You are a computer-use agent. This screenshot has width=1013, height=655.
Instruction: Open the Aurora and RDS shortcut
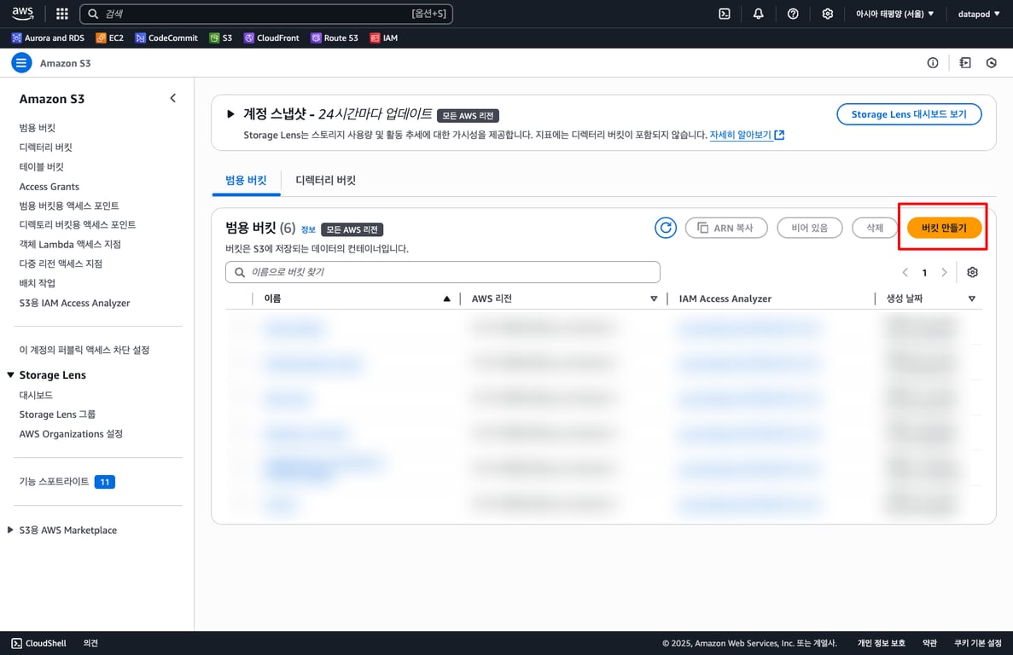pyautogui.click(x=48, y=38)
